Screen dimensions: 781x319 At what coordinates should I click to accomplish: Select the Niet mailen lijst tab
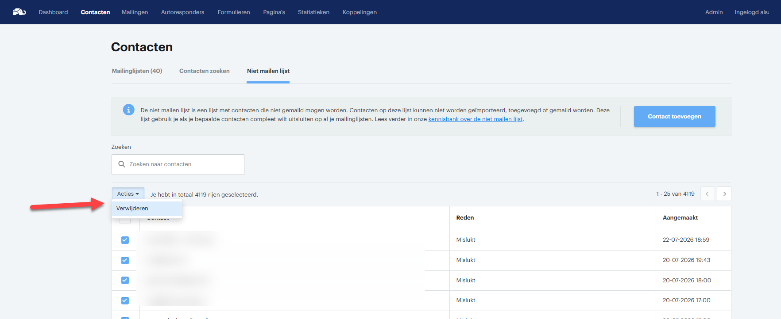pyautogui.click(x=268, y=71)
